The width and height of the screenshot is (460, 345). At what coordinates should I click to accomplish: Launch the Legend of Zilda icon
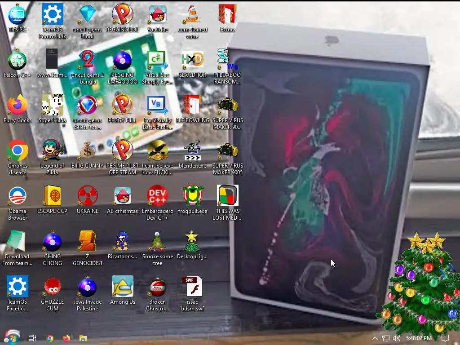click(52, 158)
